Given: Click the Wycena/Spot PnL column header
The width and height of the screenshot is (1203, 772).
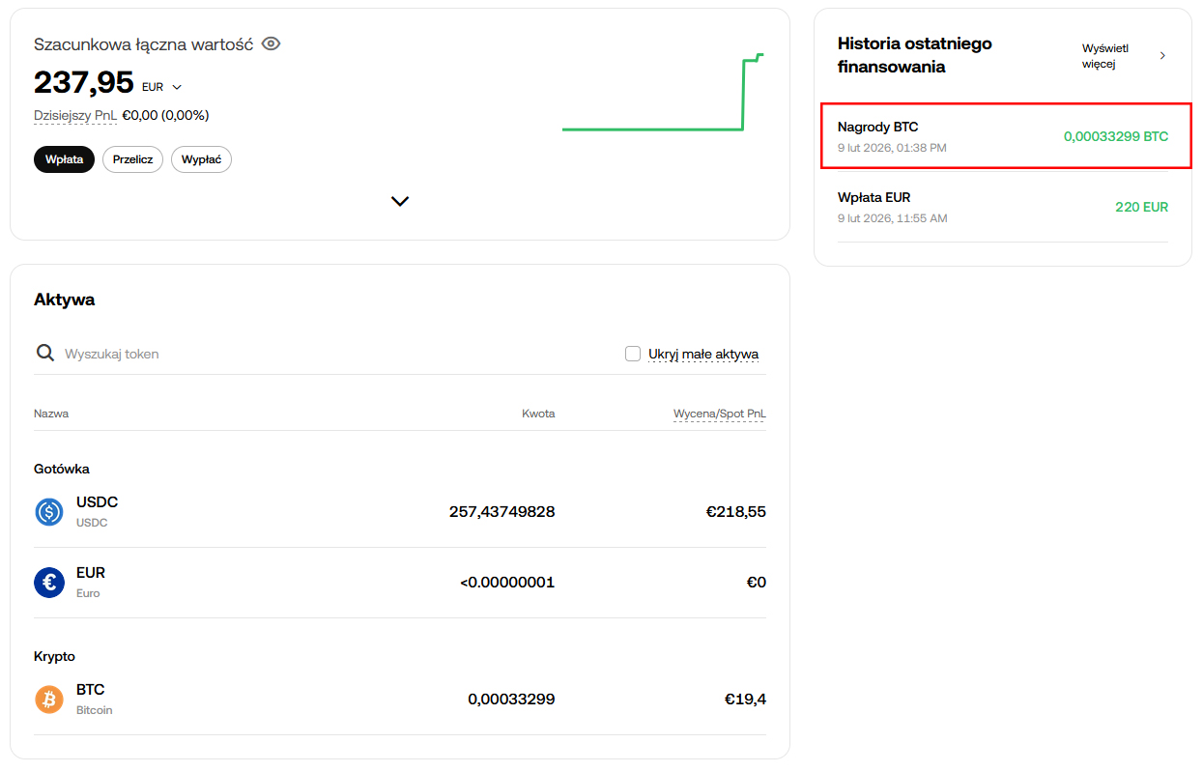Looking at the screenshot, I should point(719,414).
